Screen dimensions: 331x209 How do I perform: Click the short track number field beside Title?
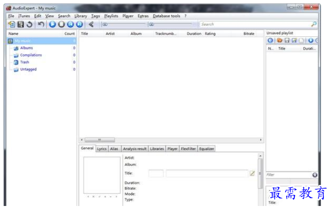156,174
